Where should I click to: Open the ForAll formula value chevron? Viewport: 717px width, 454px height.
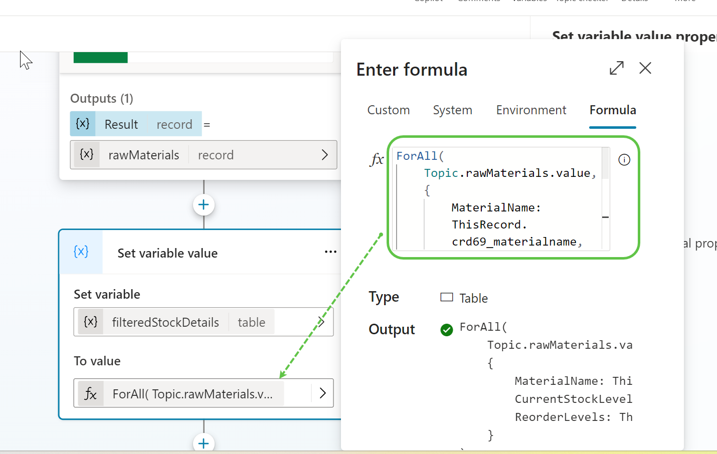click(322, 393)
